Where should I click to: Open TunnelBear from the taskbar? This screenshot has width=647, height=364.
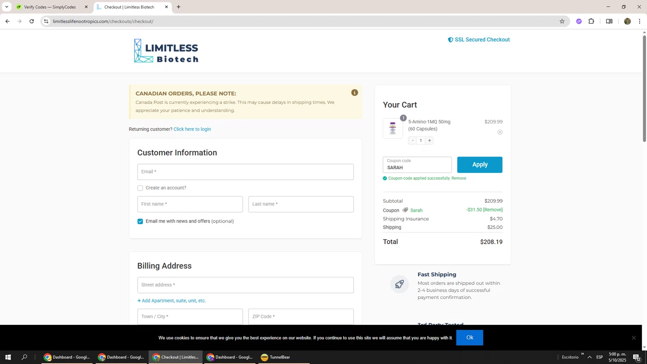coord(284,358)
